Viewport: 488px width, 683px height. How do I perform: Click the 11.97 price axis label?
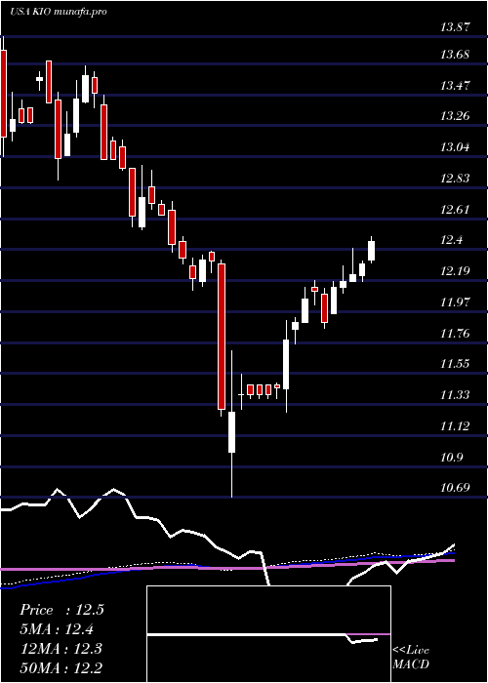coord(455,301)
